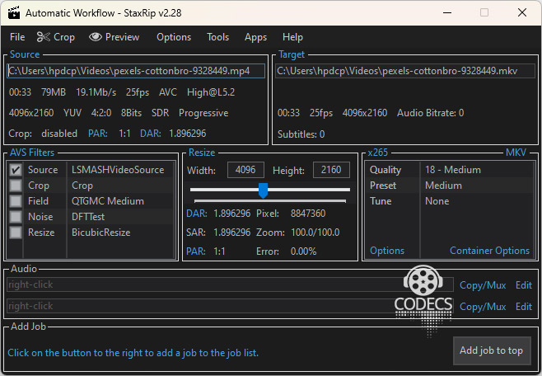The width and height of the screenshot is (542, 376).
Task: Click the eye icon beside Preview
Action: pos(96,36)
